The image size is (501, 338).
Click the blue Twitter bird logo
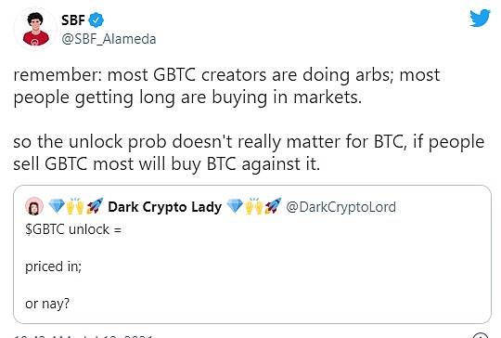coord(480,18)
